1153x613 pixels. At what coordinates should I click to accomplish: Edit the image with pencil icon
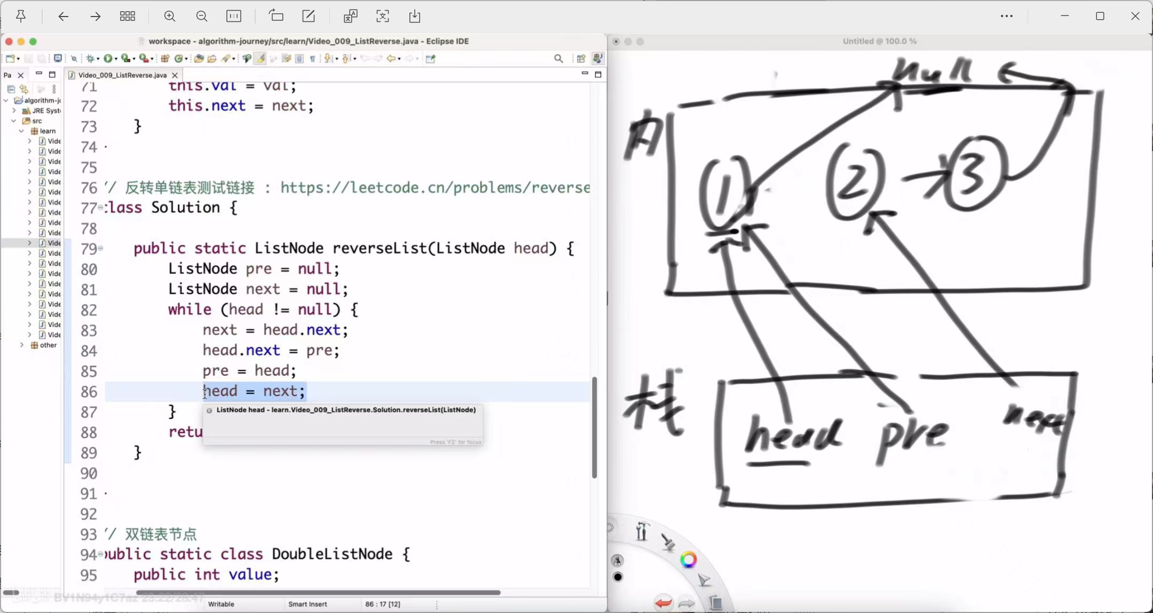pyautogui.click(x=309, y=16)
